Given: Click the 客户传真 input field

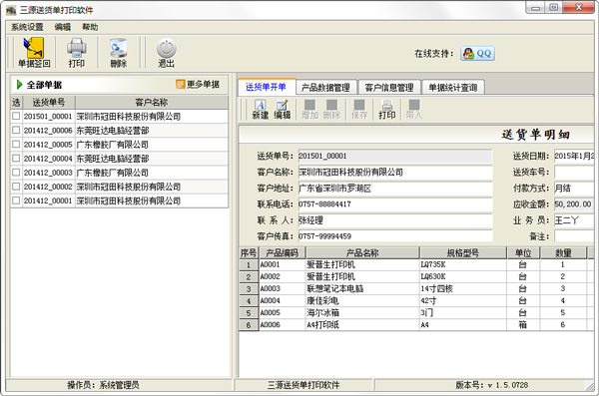Looking at the screenshot, I should [x=395, y=236].
